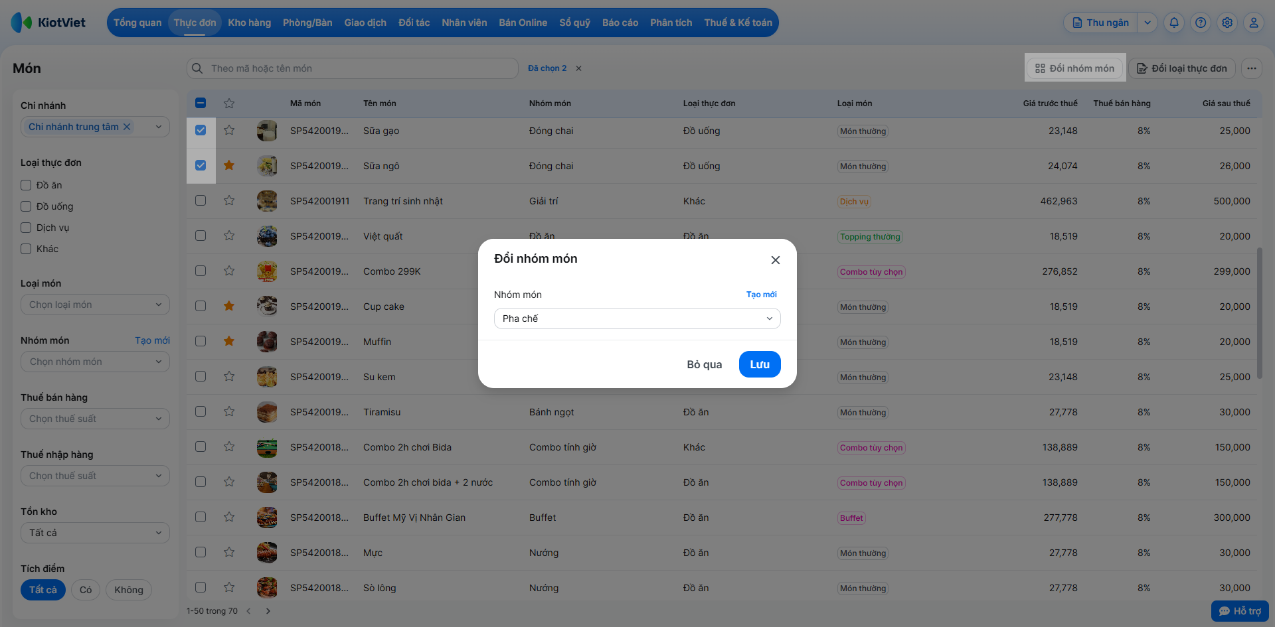Click the search magnifier icon
The width and height of the screenshot is (1275, 627).
point(197,68)
